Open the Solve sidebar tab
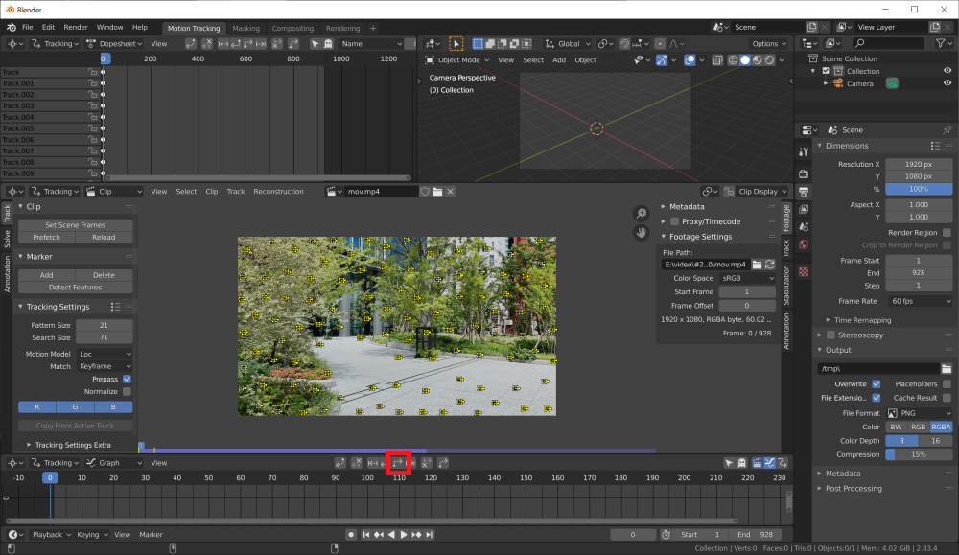Image resolution: width=959 pixels, height=555 pixels. (x=7, y=239)
